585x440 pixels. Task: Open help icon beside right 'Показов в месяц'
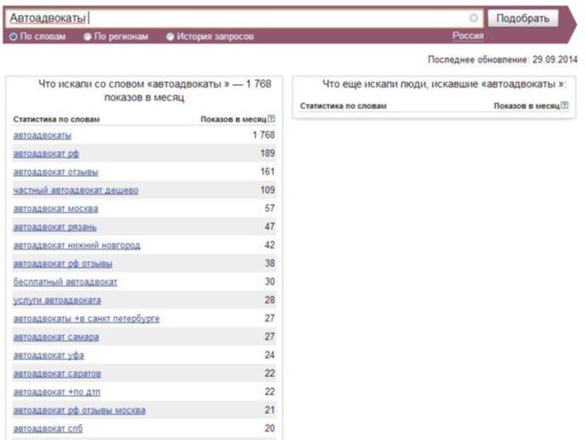tap(565, 105)
